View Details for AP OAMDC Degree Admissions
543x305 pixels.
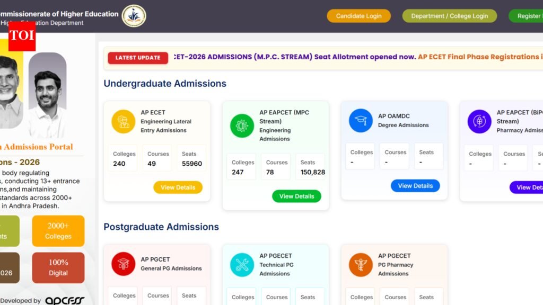[x=415, y=186]
